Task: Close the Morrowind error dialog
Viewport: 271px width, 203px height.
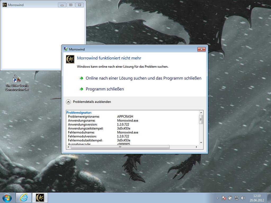Action: [x=201, y=49]
